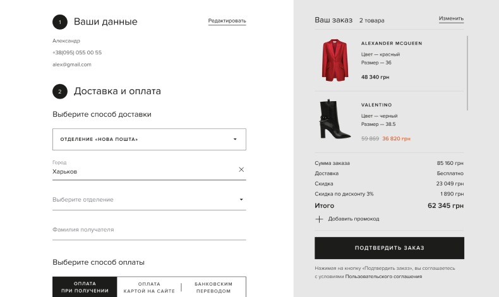Screen dimensions: 499x297
Task: Click the order list scrollbar
Action: 467,73
